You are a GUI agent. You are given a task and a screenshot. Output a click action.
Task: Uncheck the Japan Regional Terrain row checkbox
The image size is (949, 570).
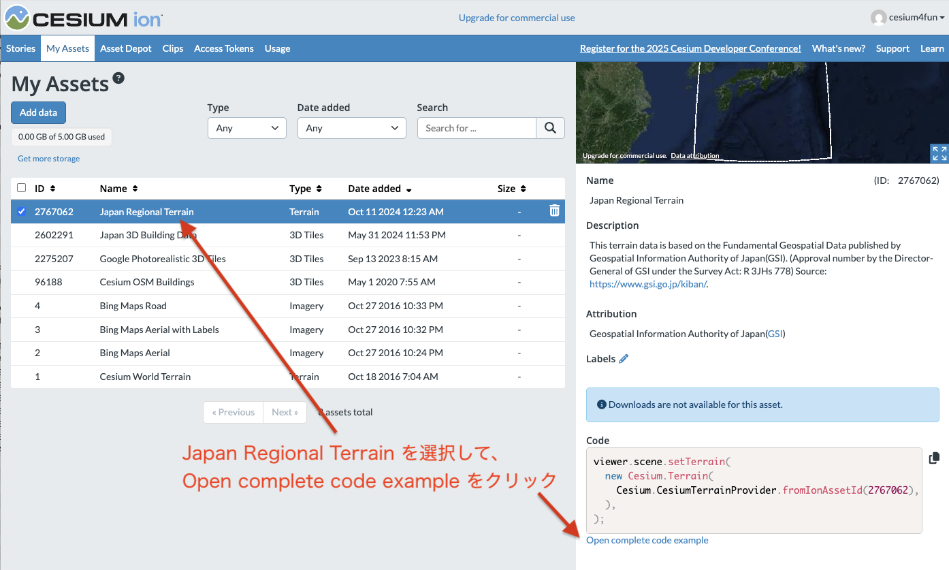(x=21, y=211)
